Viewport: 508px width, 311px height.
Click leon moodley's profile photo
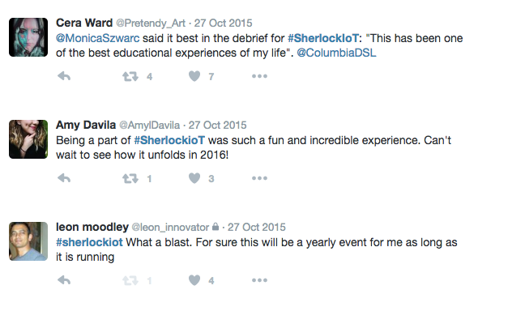[x=28, y=241]
